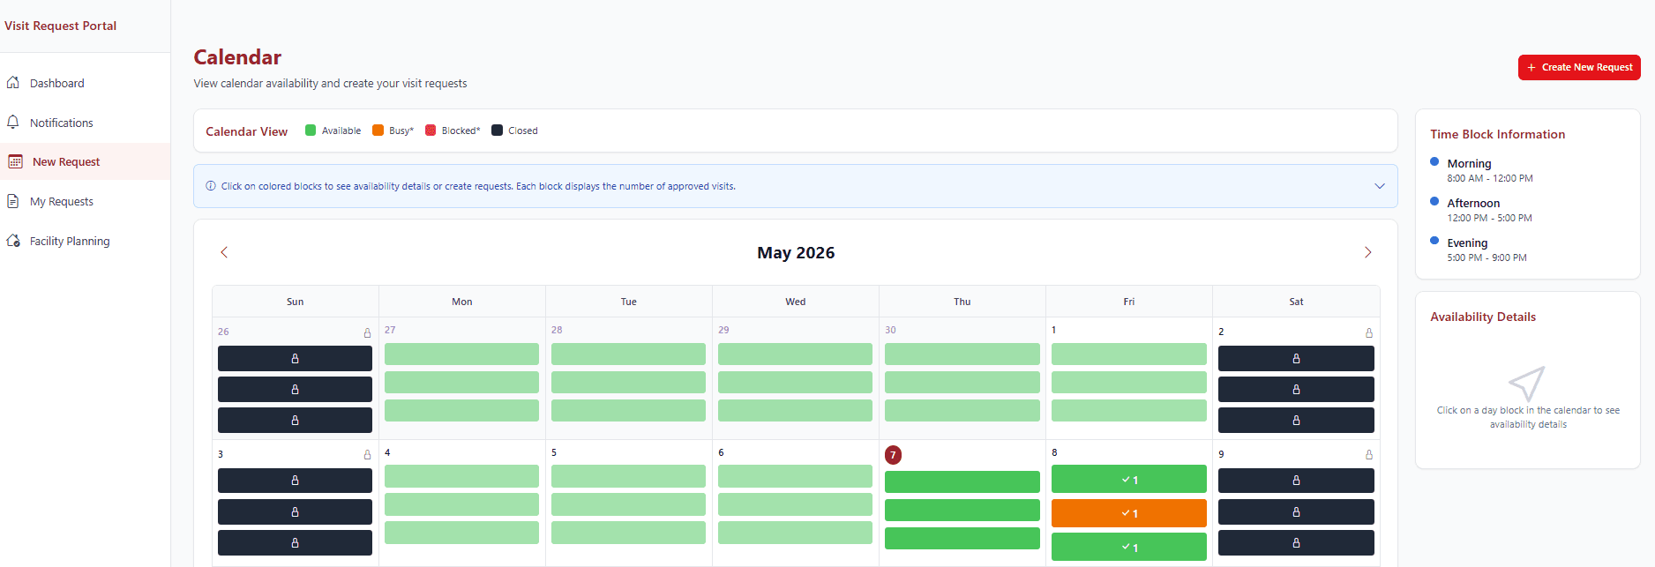Select evening block on Thursday 7
The width and height of the screenshot is (1655, 567).
pyautogui.click(x=962, y=538)
